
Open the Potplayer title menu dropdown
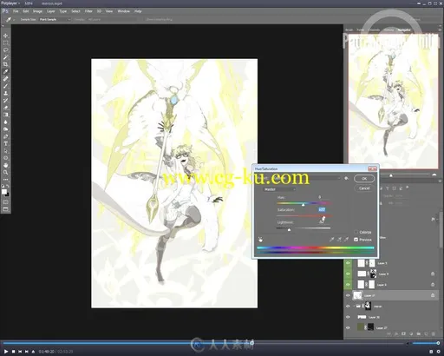10,3
